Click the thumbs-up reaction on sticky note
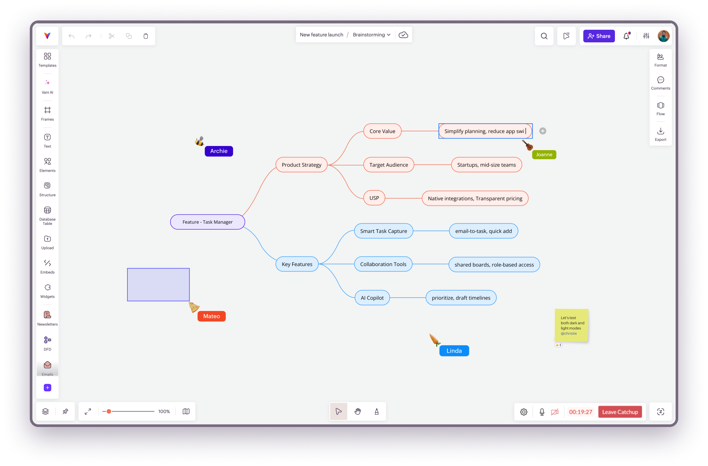This screenshot has width=708, height=466. point(558,345)
